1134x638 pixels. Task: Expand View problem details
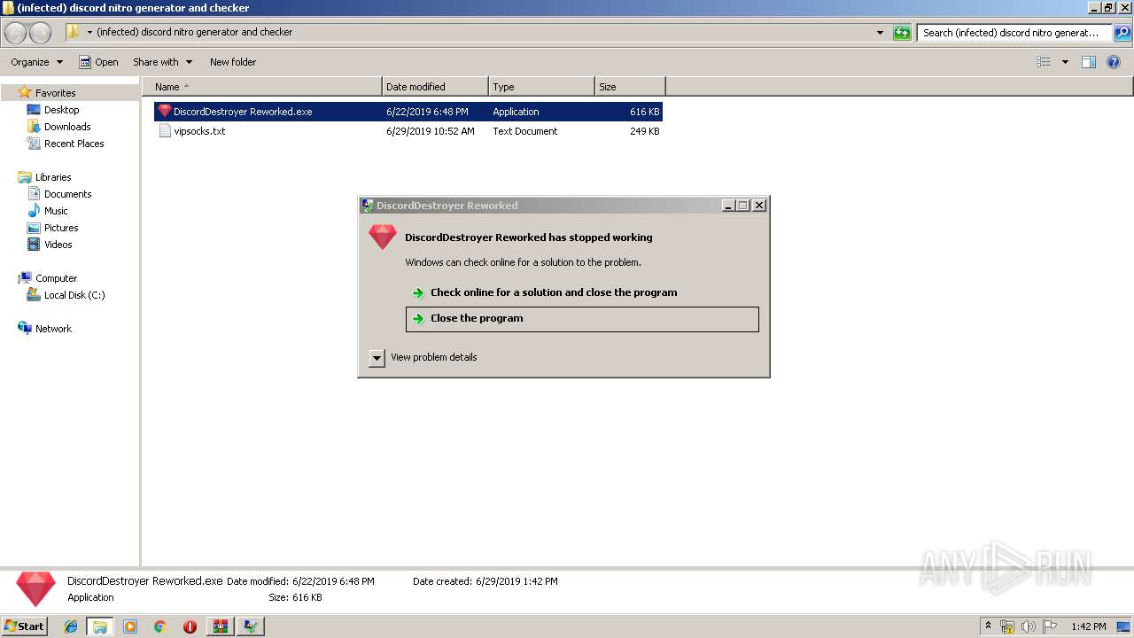(377, 358)
